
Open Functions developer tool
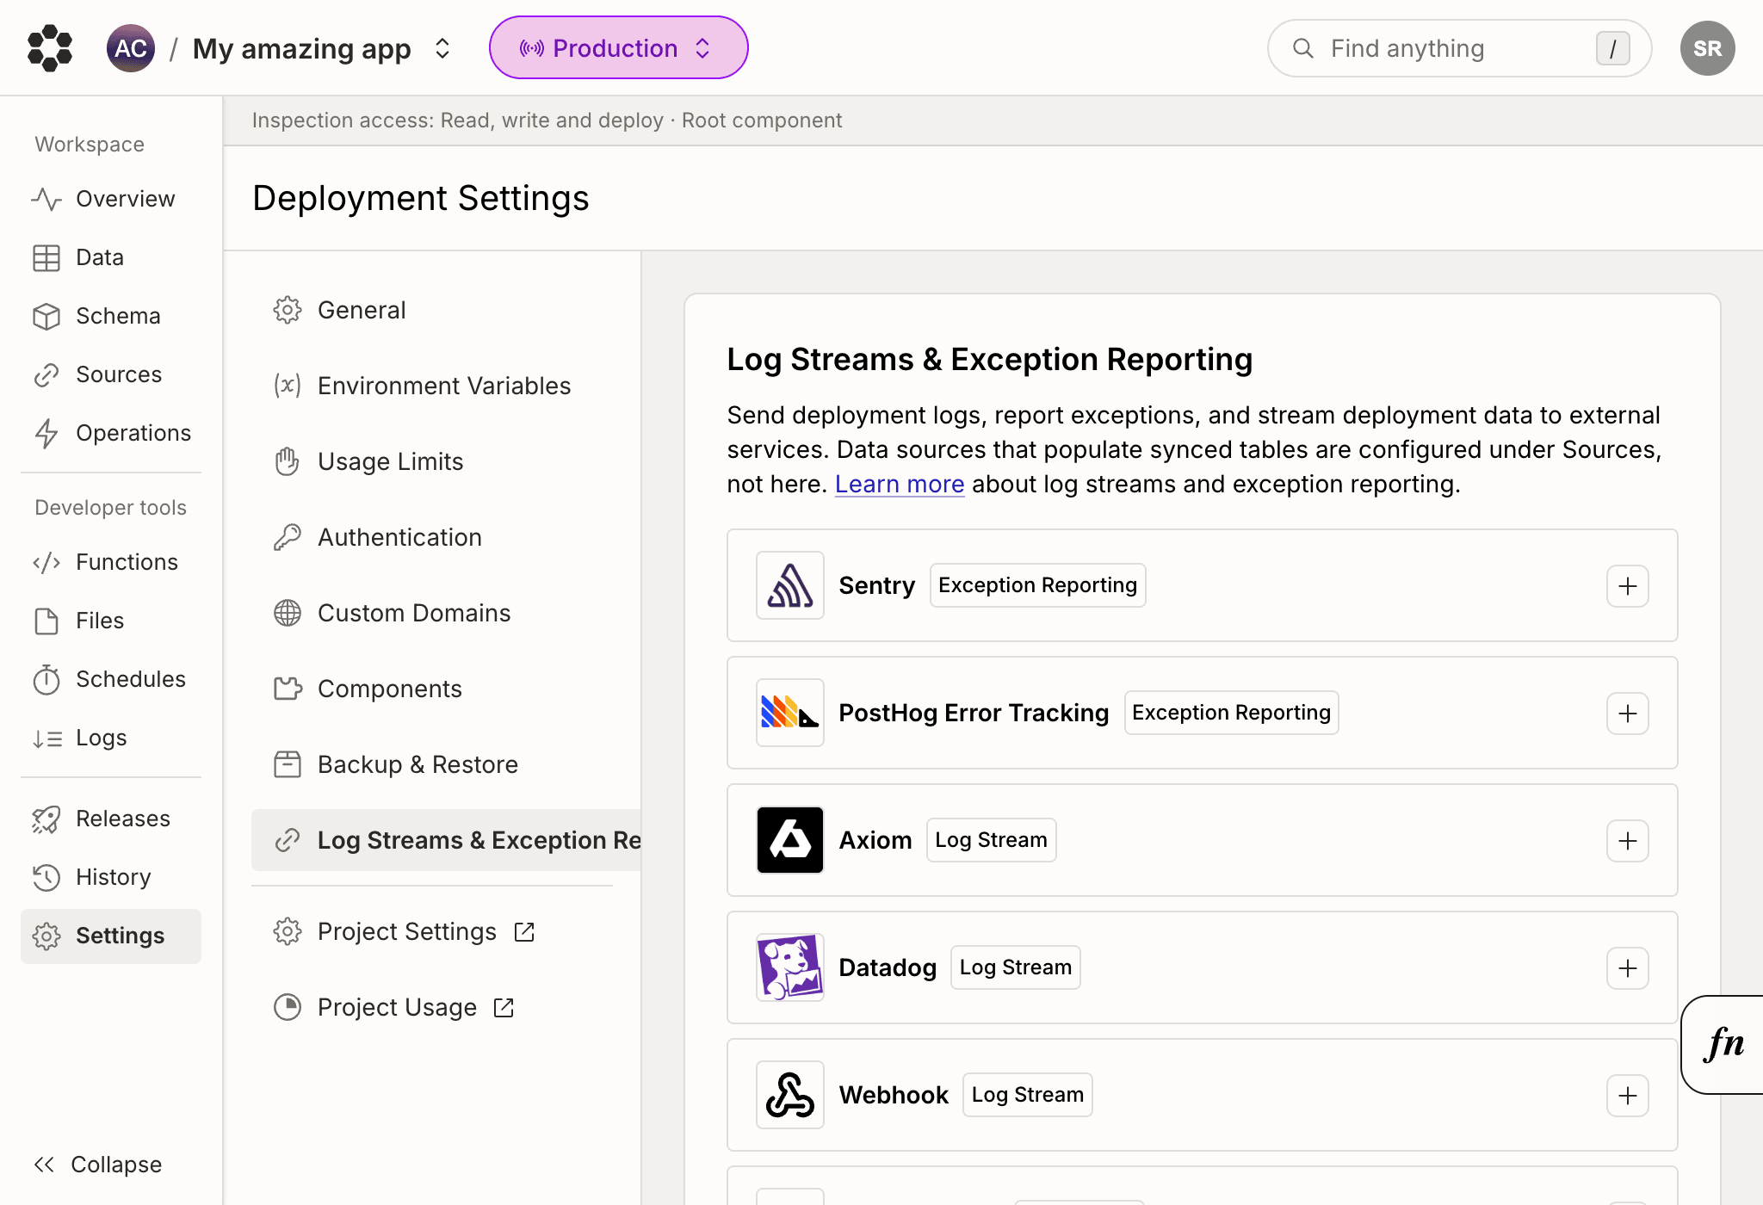(111, 562)
